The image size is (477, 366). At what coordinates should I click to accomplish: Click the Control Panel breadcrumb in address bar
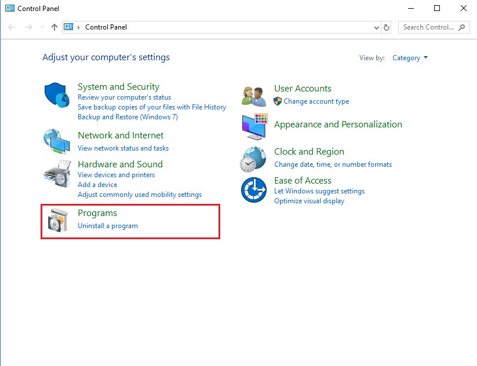click(x=106, y=27)
